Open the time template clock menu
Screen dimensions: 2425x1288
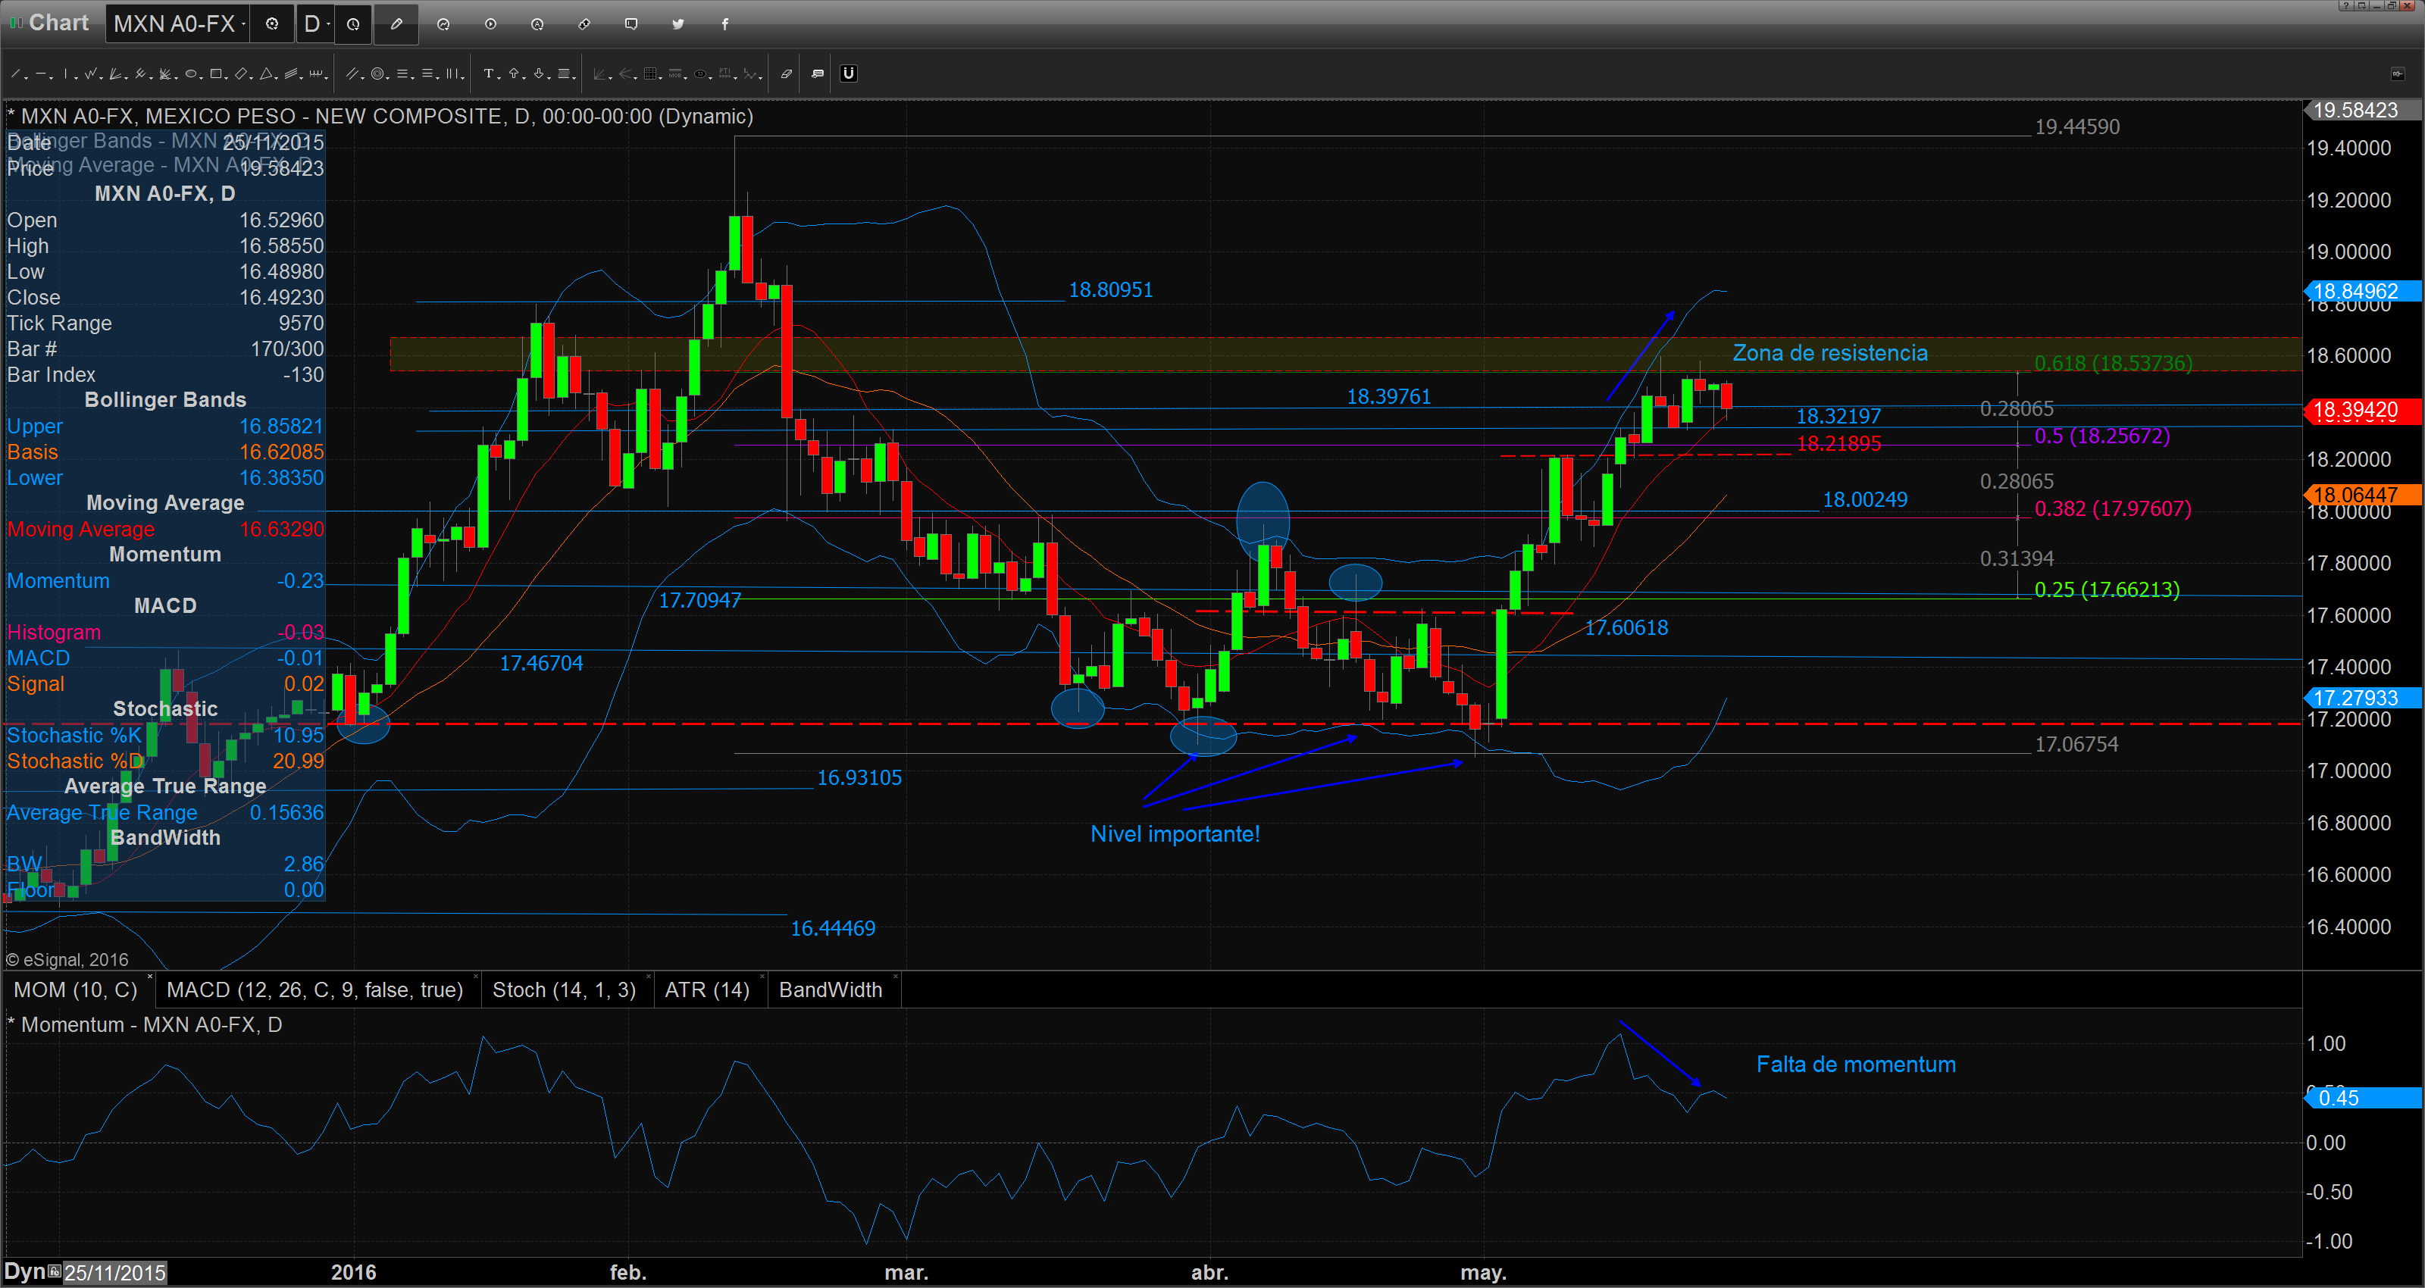tap(353, 23)
